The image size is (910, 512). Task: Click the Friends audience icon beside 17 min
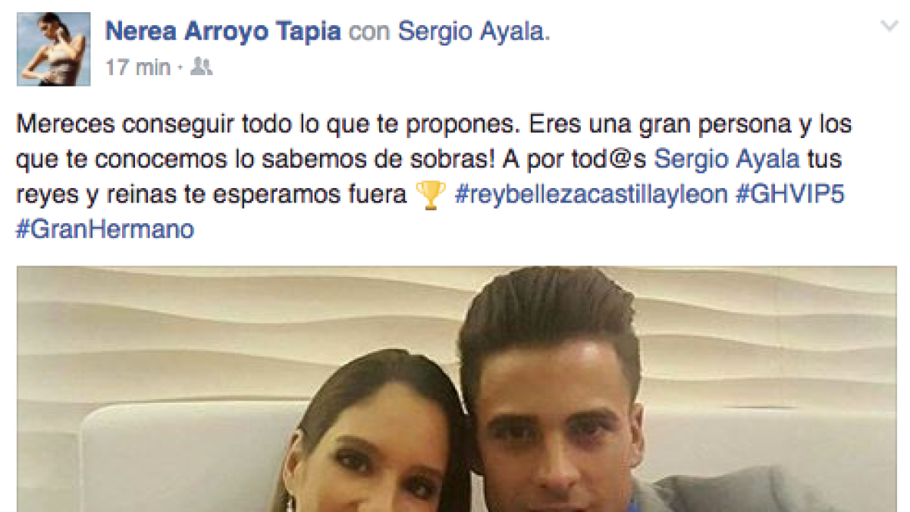pyautogui.click(x=201, y=67)
